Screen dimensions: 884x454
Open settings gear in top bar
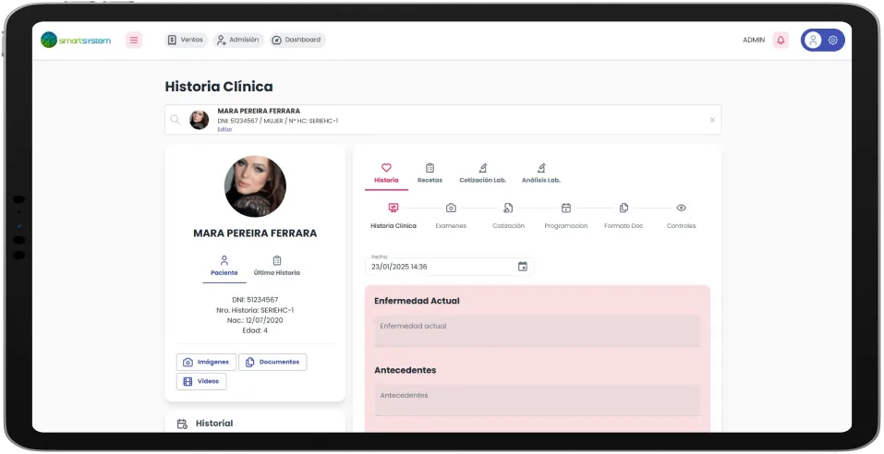pos(832,40)
